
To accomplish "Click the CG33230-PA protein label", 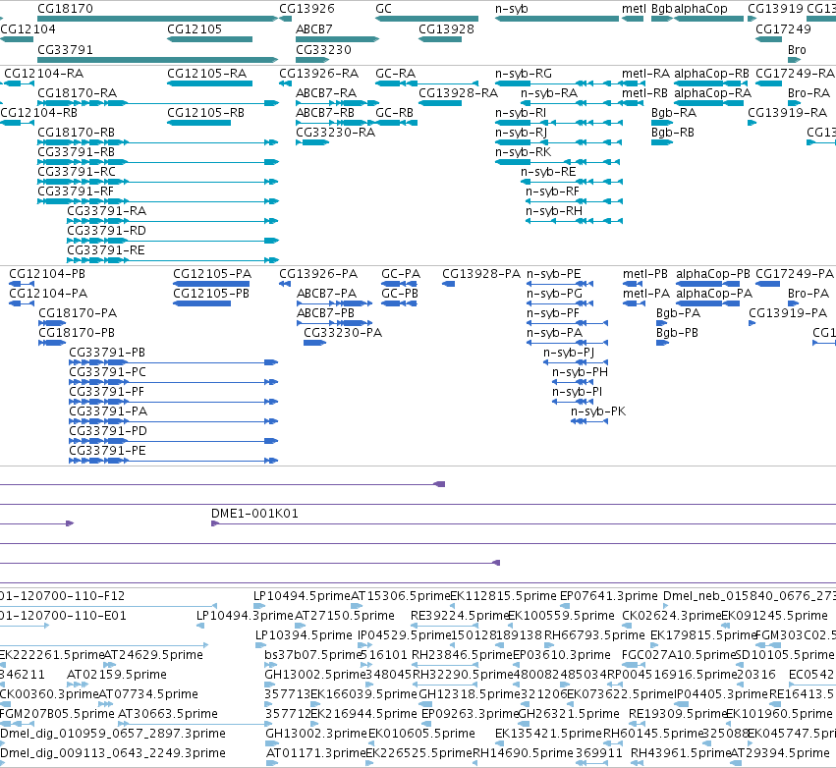I will click(343, 333).
